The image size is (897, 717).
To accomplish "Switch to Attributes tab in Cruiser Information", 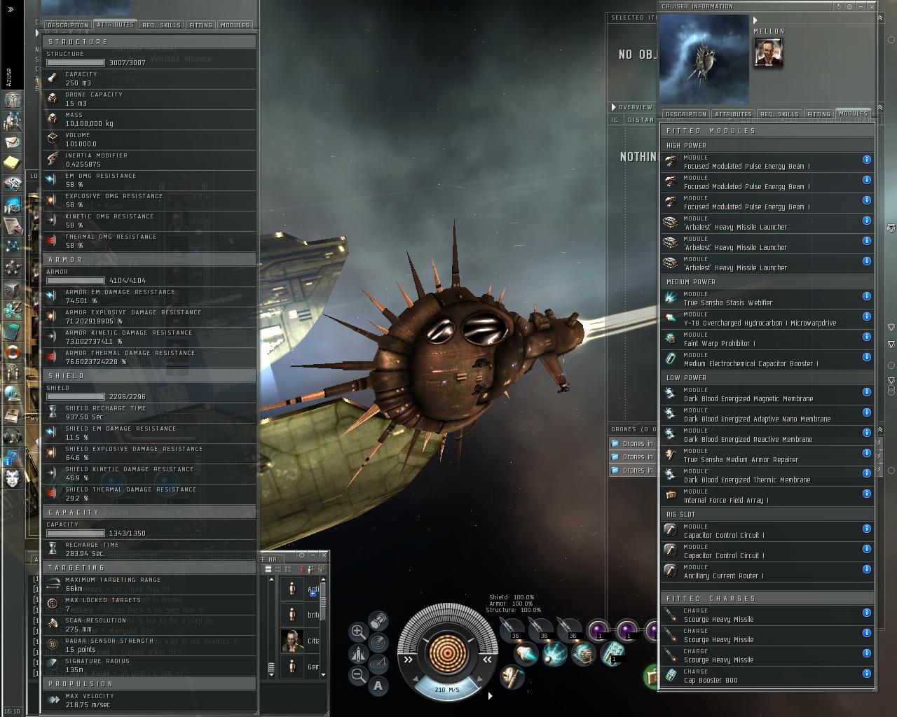I will click(x=733, y=114).
